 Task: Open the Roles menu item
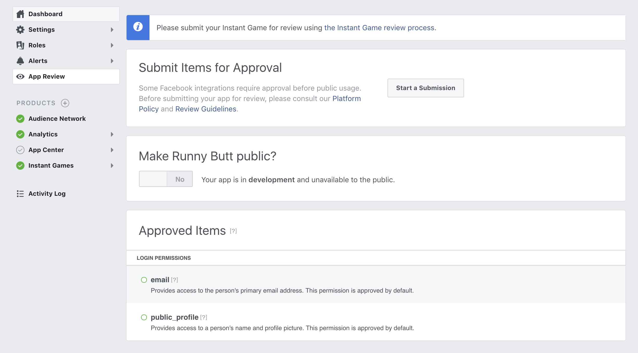[66, 45]
